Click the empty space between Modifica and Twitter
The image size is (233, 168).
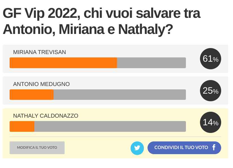tap(97, 148)
